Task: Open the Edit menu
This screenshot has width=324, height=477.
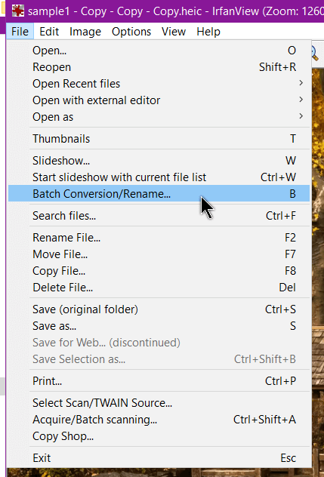Action: point(49,32)
